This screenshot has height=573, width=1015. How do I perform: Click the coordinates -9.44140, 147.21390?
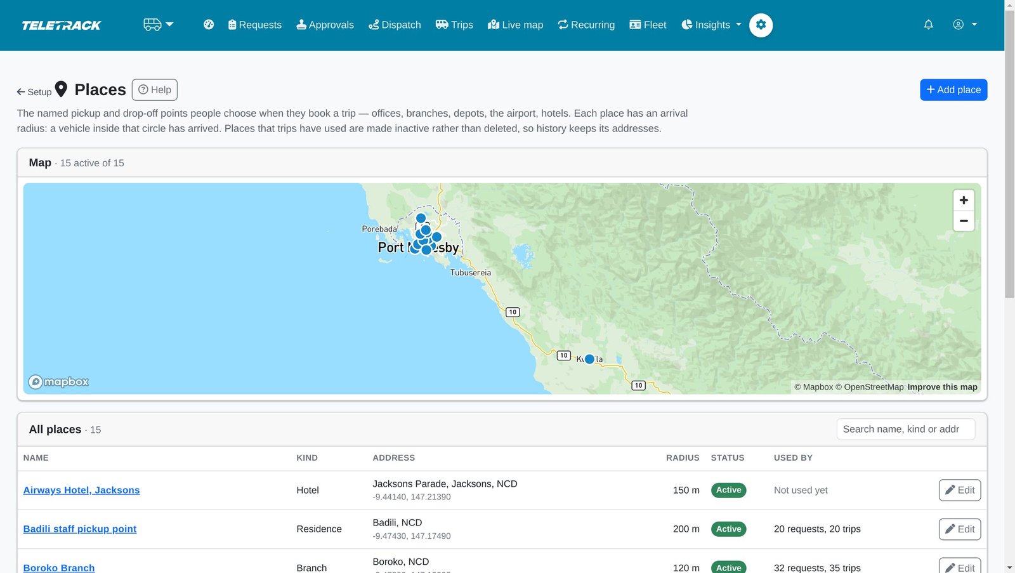[x=412, y=497]
